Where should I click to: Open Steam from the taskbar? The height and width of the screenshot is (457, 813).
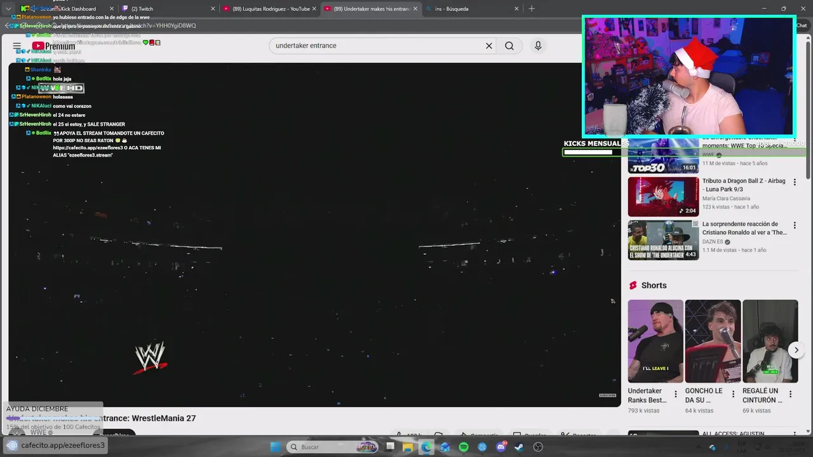[x=520, y=447]
